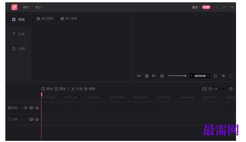Click 撤销 undo in timeline toolbar
The width and height of the screenshot is (246, 142).
pos(47,89)
